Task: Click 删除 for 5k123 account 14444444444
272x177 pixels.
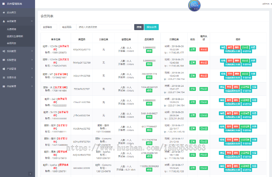Action: point(236,113)
